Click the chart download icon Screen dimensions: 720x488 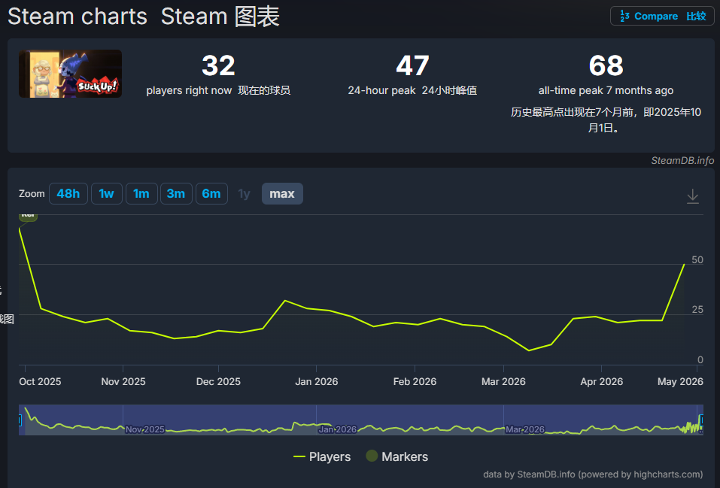(692, 196)
